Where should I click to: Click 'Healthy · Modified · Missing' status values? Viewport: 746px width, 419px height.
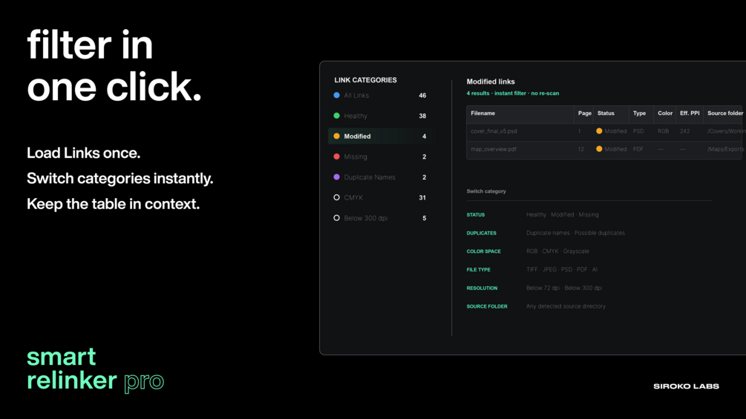click(563, 215)
